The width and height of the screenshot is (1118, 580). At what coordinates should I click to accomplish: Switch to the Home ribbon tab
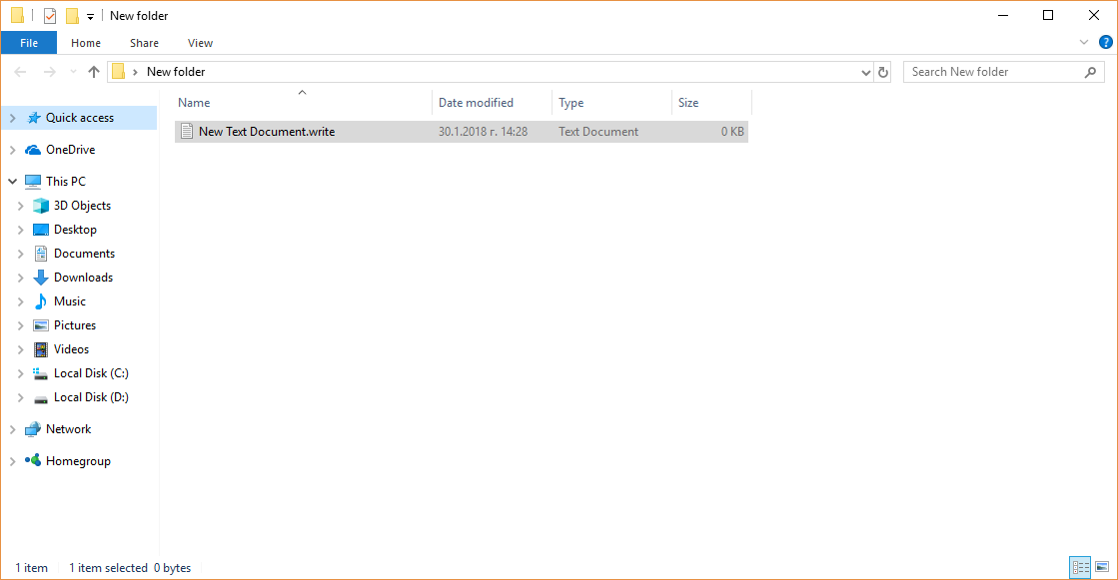[x=86, y=43]
